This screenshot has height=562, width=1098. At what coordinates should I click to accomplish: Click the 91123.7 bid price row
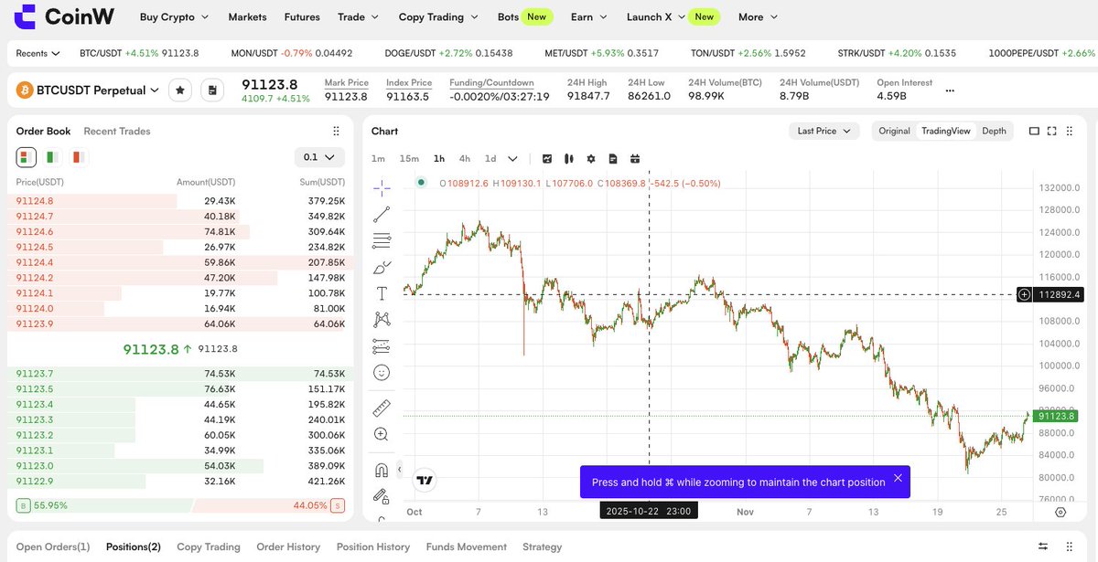click(180, 374)
